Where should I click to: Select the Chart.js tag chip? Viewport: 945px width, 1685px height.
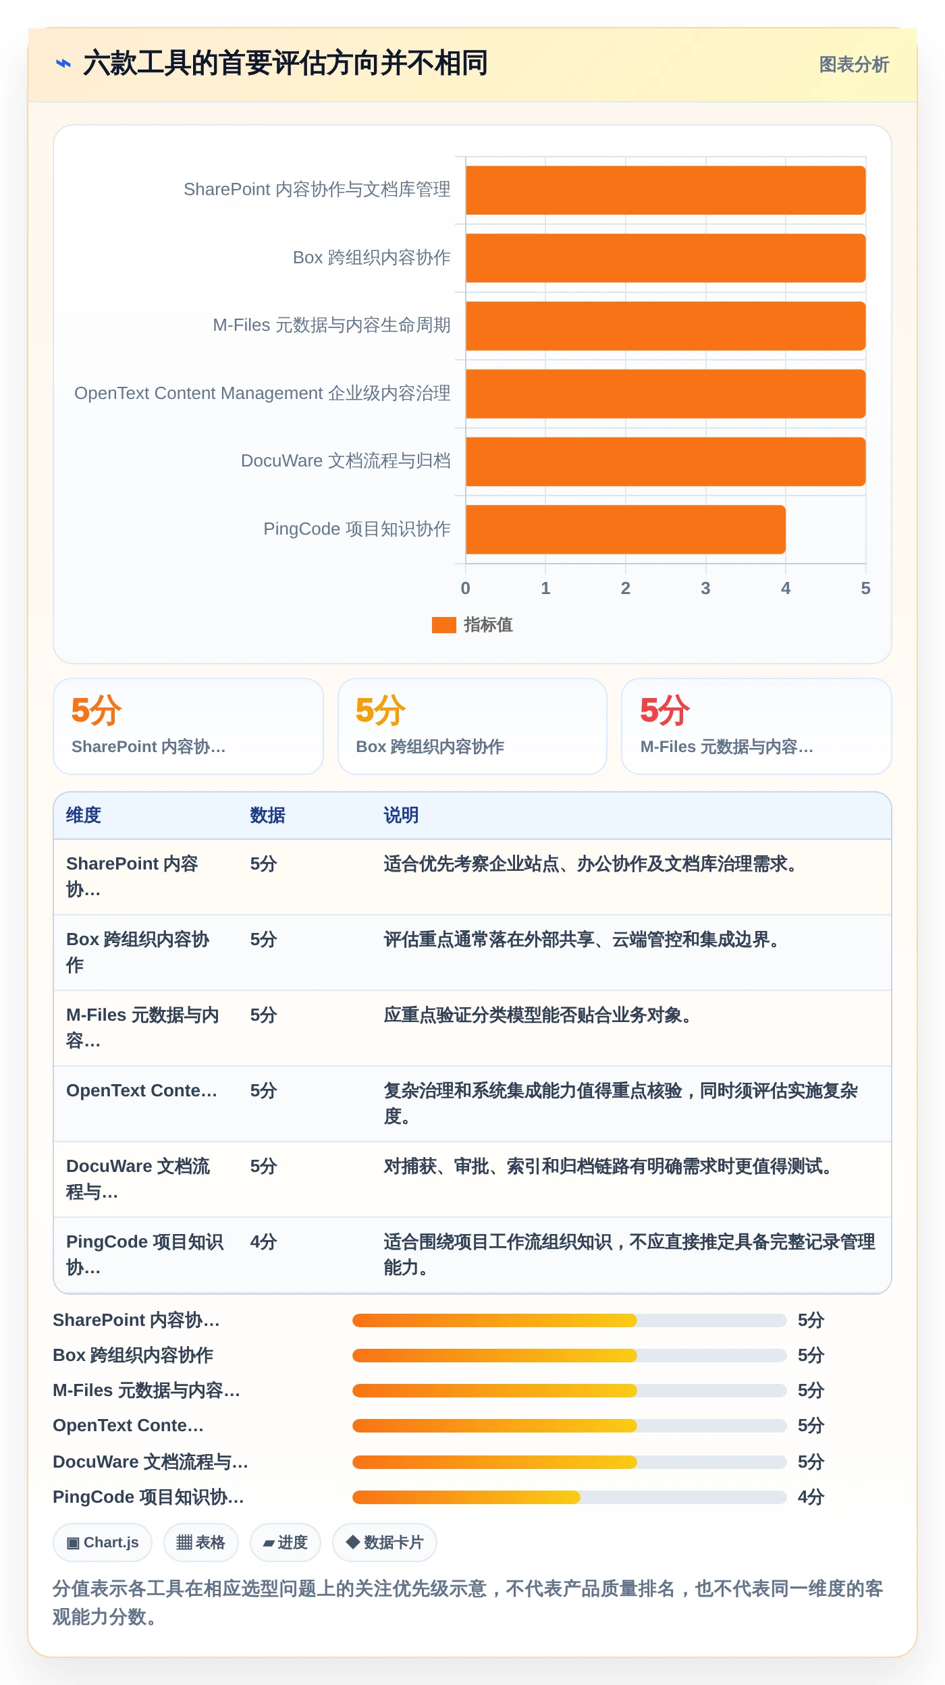[103, 1543]
